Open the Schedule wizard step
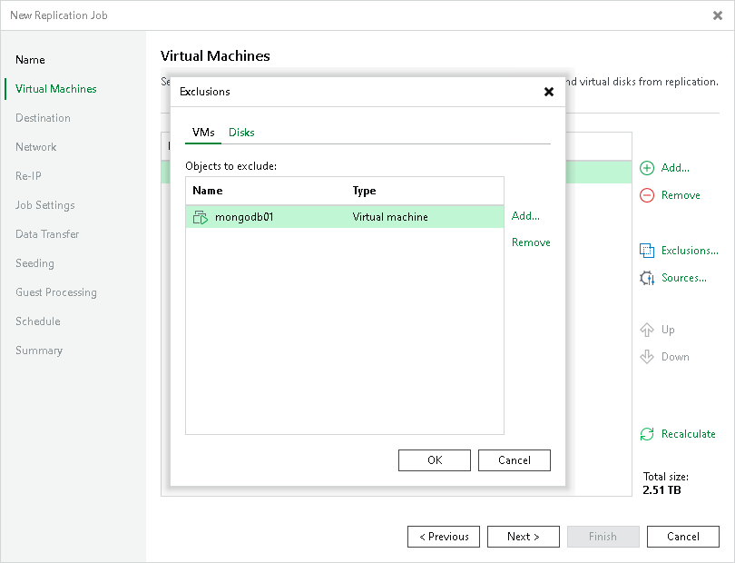The width and height of the screenshot is (735, 563). (x=37, y=321)
